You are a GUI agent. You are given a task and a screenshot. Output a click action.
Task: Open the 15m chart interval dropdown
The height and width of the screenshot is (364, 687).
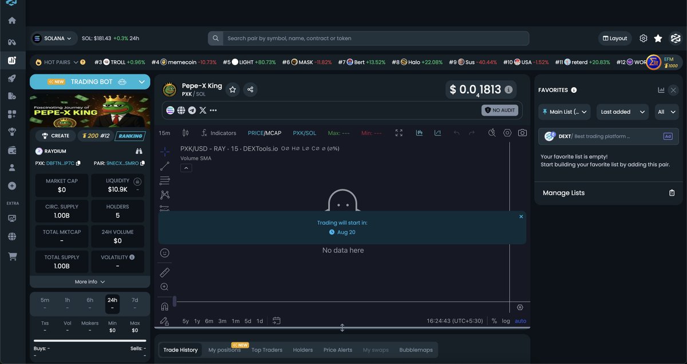164,133
